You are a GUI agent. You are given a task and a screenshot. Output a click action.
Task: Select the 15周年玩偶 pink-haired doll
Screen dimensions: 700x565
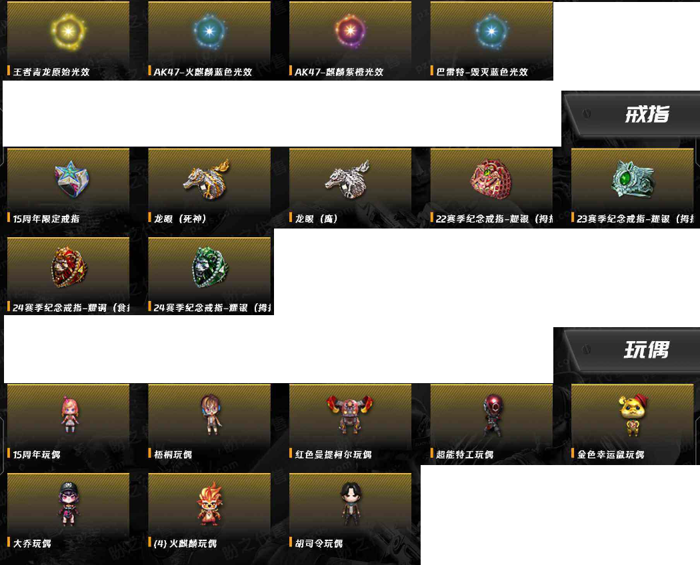pyautogui.click(x=69, y=414)
